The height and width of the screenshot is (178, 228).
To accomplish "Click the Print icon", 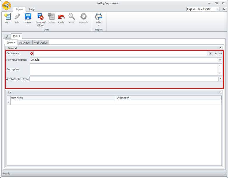I will [99, 17].
